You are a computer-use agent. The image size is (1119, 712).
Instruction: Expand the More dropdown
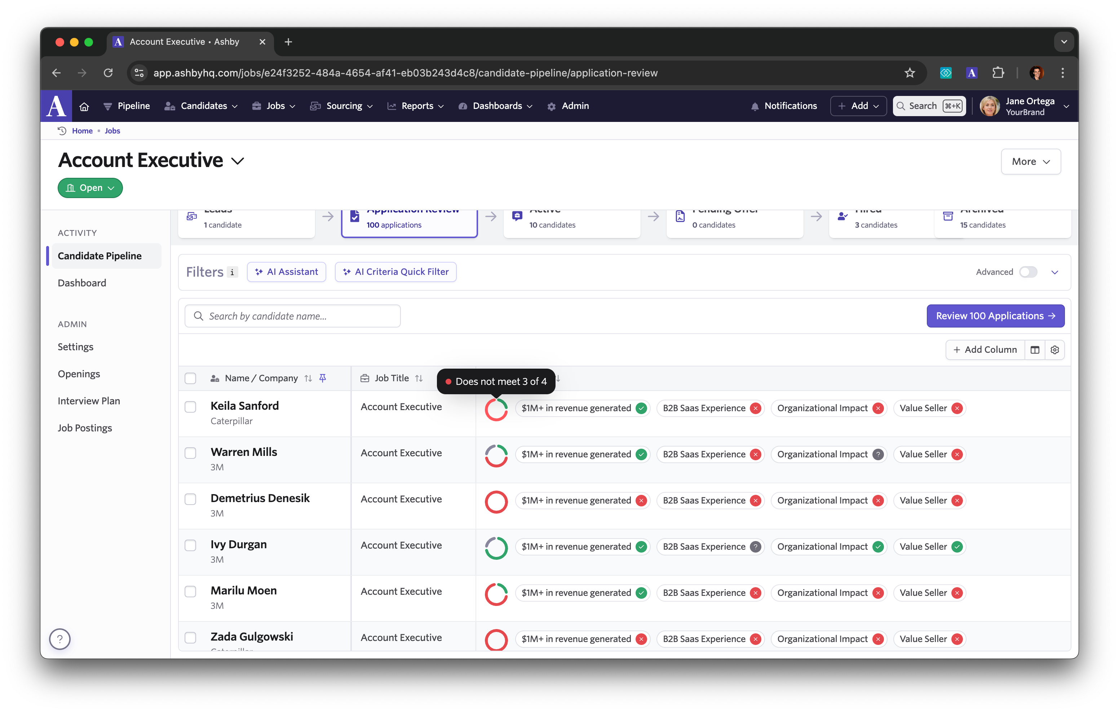pyautogui.click(x=1030, y=161)
